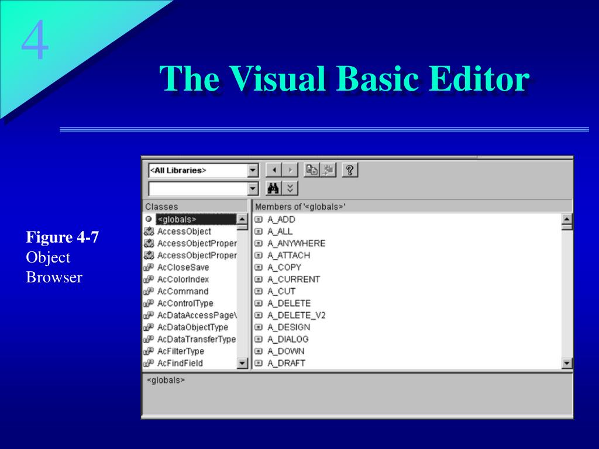Click constant icon beside A_ADD
The width and height of the screenshot is (599, 449).
click(x=259, y=220)
